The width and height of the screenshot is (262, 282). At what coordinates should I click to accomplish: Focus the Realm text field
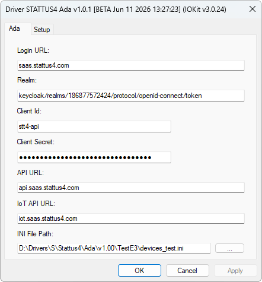coord(131,96)
